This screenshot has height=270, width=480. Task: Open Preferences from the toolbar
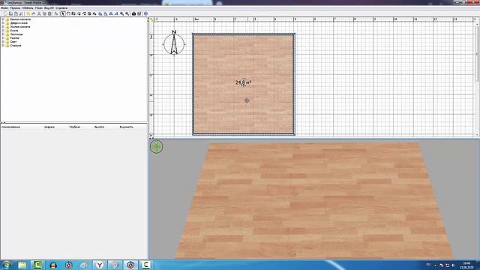pos(21,13)
